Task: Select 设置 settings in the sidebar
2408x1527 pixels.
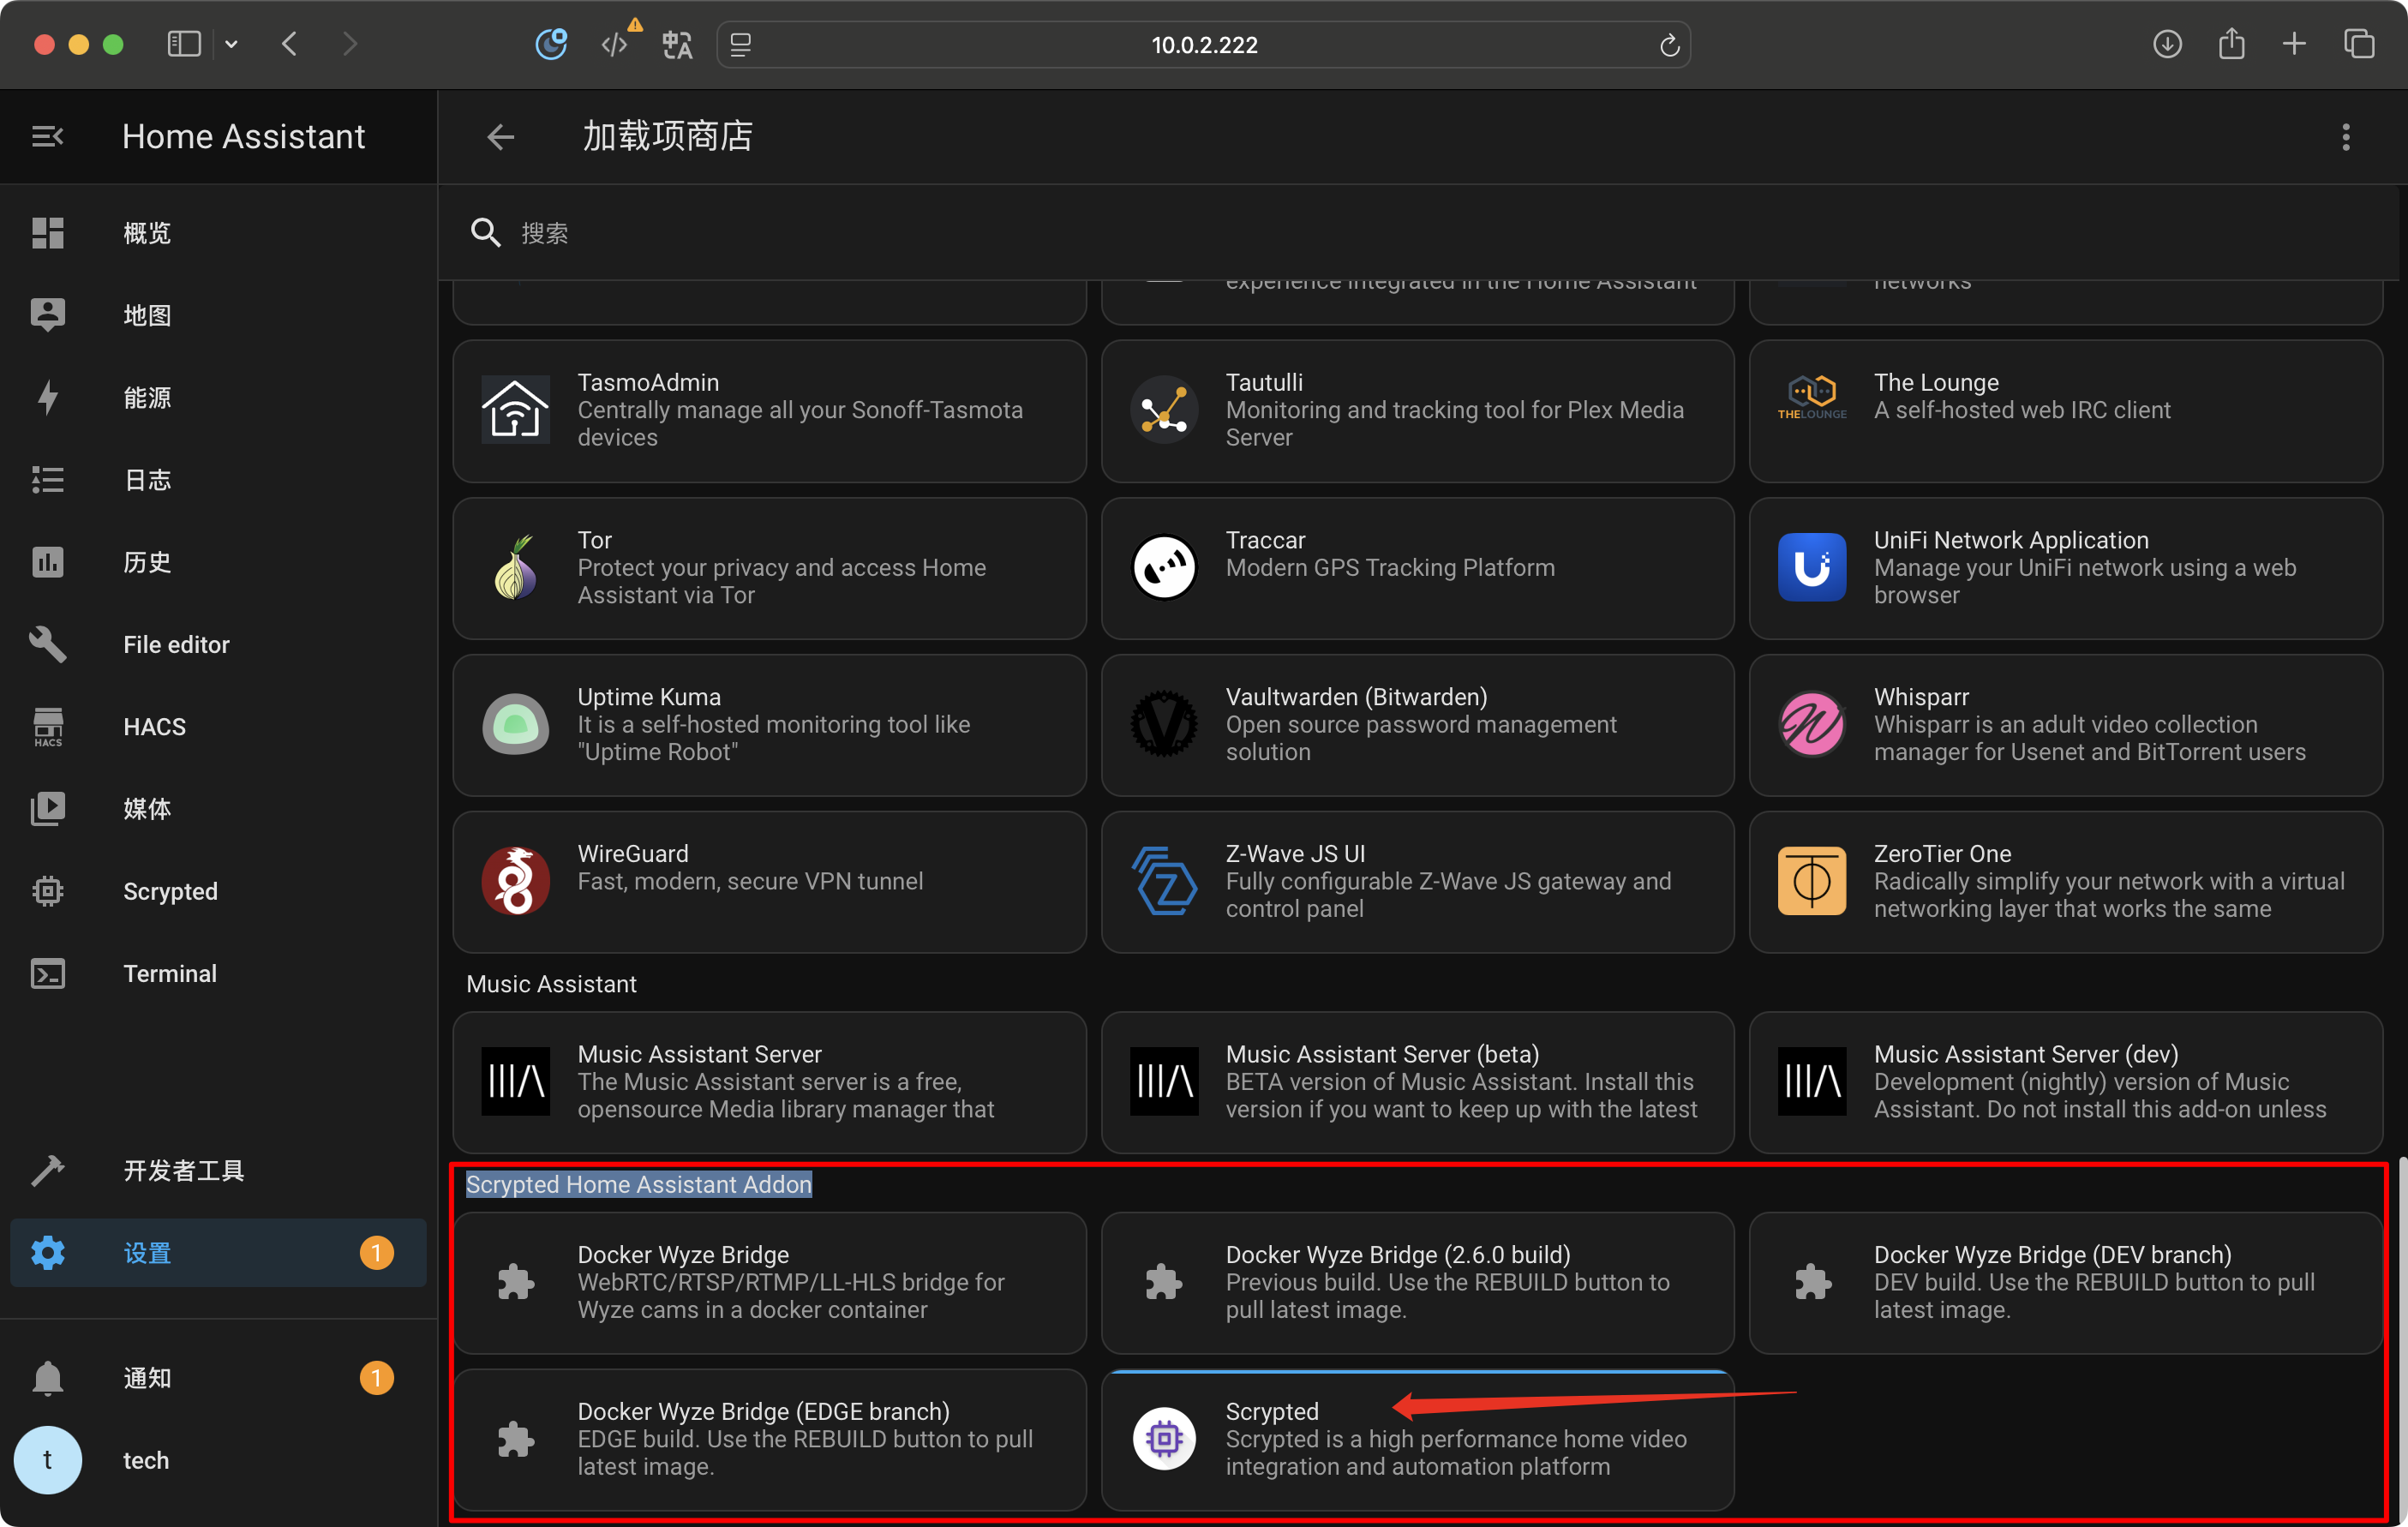Action: click(218, 1252)
